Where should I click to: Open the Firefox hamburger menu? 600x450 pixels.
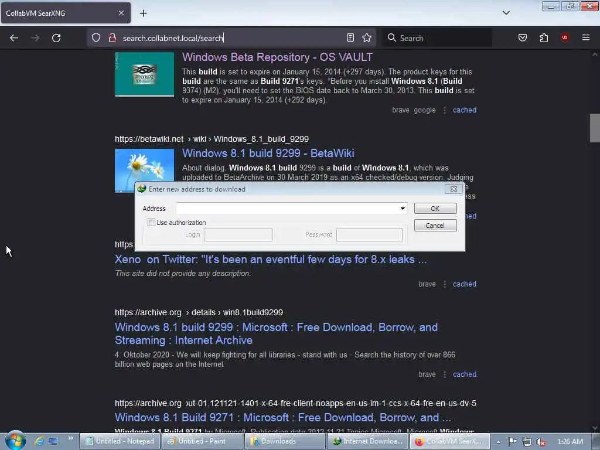586,37
